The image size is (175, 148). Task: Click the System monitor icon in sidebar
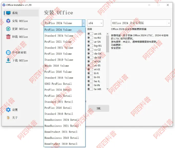pos(8,13)
